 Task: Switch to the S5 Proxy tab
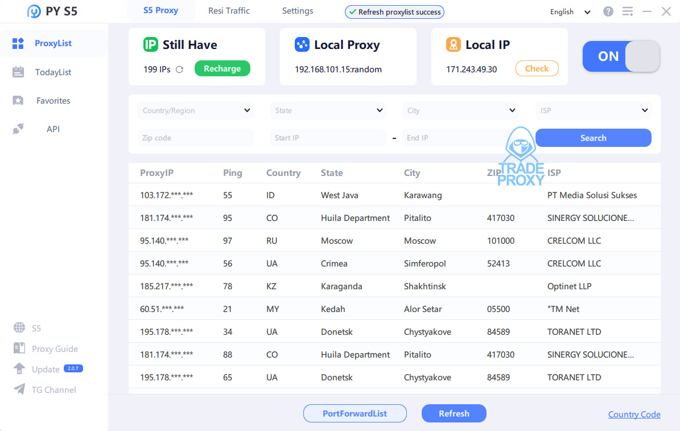pos(161,11)
